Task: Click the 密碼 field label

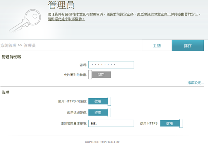Action: coord(83,65)
